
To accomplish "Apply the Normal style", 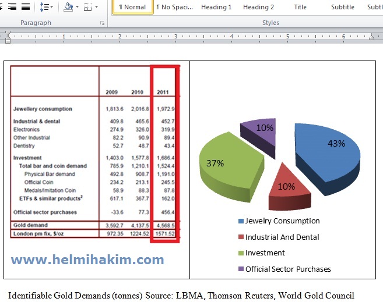I will pos(133,7).
